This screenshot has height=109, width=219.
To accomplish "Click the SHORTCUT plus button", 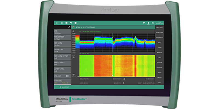I will click(64, 87).
